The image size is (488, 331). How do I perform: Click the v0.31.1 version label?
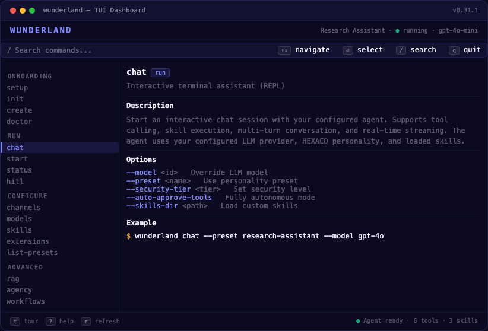[x=465, y=10]
